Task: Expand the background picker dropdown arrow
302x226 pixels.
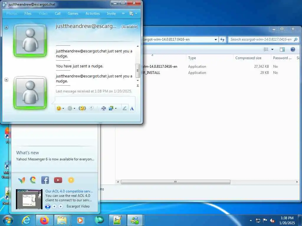Action: pyautogui.click(x=116, y=108)
